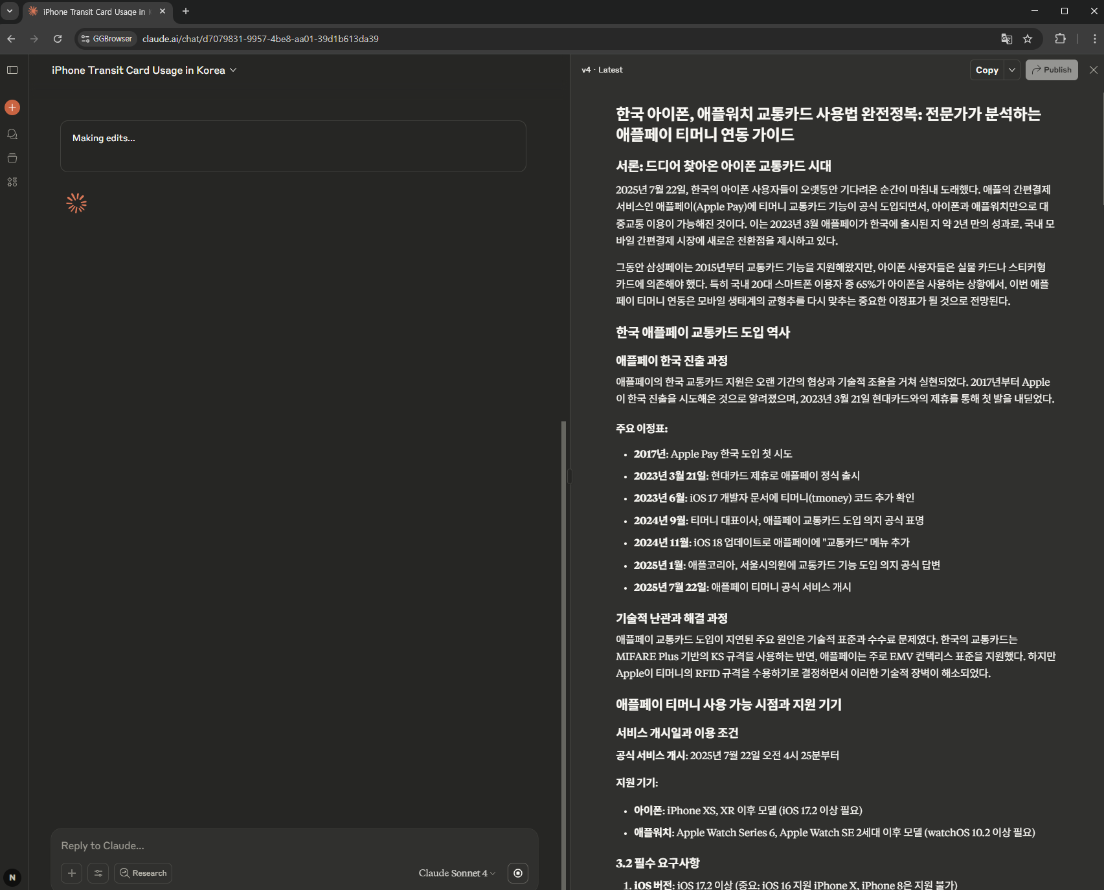Open browser extensions puzzle icon

(1060, 39)
